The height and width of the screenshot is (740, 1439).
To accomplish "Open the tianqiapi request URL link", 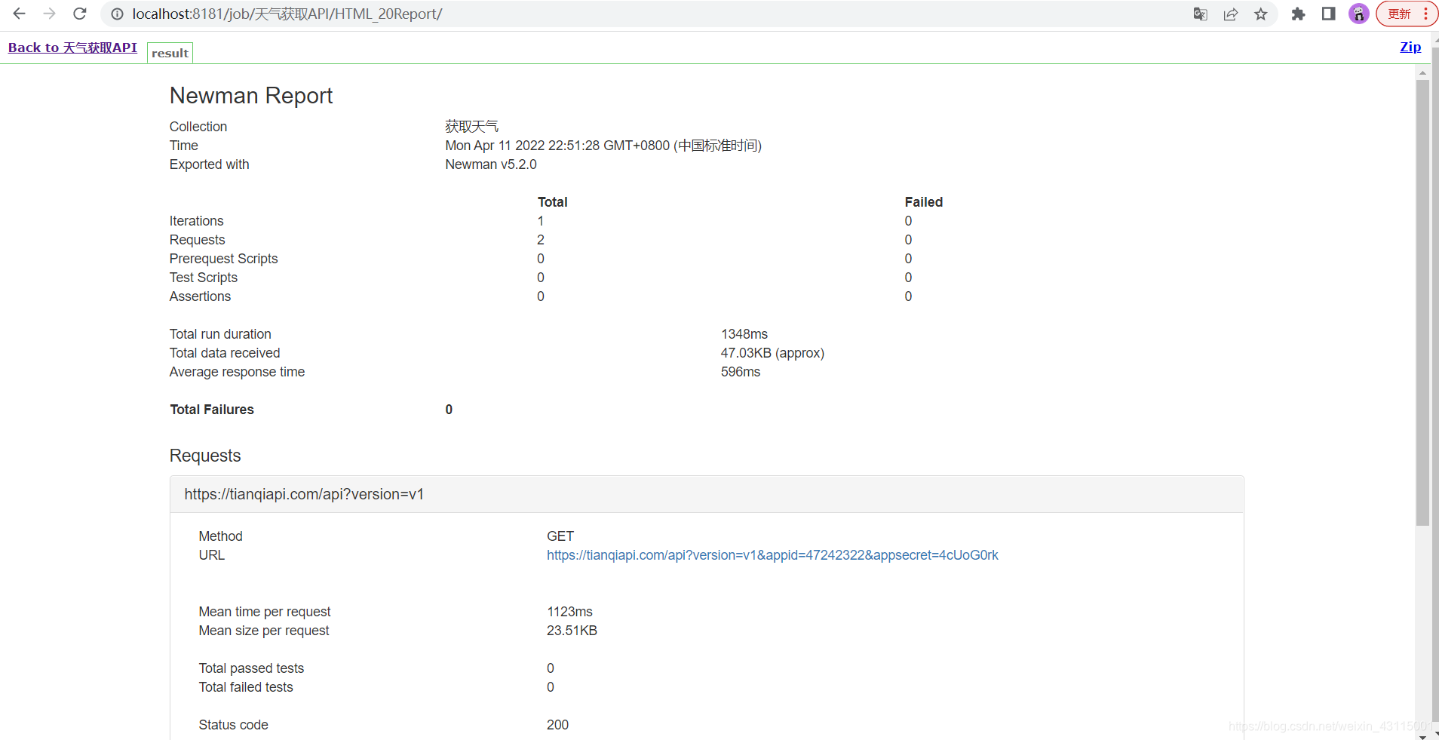I will pyautogui.click(x=772, y=555).
